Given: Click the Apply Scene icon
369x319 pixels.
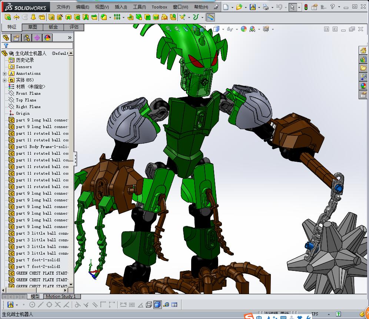Looking at the screenshot, I should click(x=252, y=29).
